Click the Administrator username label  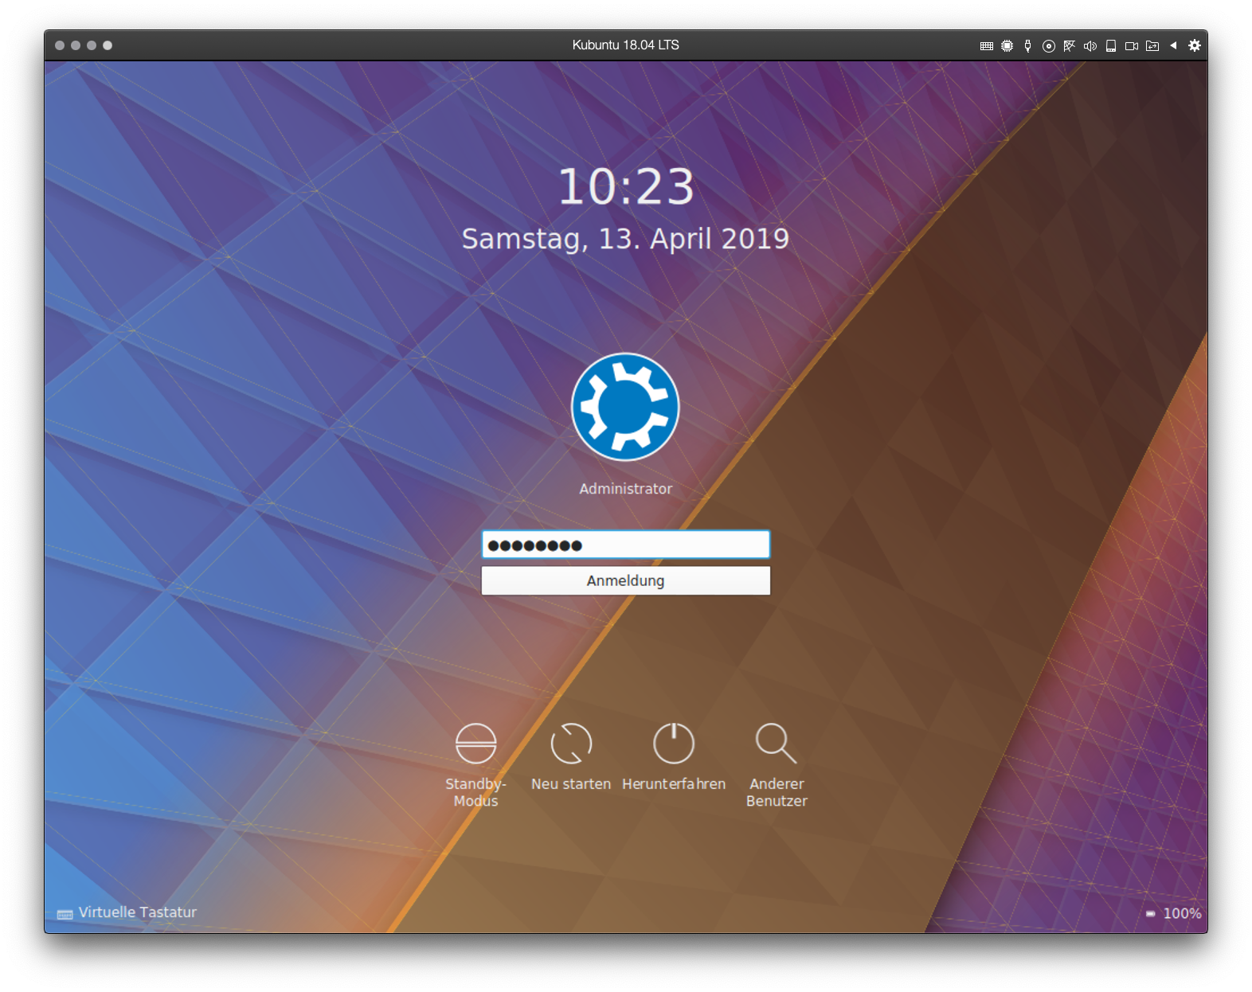click(626, 489)
